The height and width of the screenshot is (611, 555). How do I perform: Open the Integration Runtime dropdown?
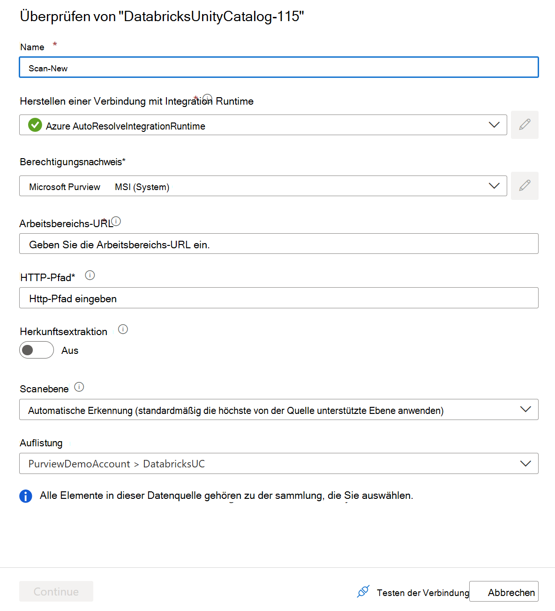[494, 125]
